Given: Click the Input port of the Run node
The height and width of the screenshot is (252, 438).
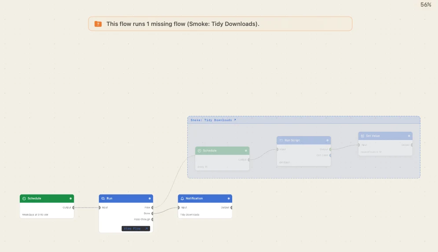Looking at the screenshot, I should click(99, 207).
